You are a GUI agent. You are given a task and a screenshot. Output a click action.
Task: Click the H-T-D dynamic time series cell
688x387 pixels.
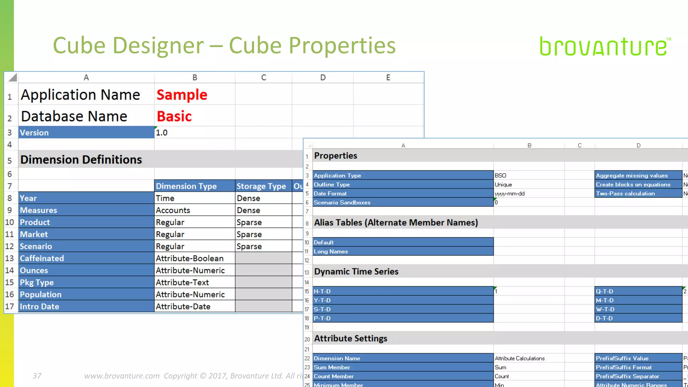[403, 291]
